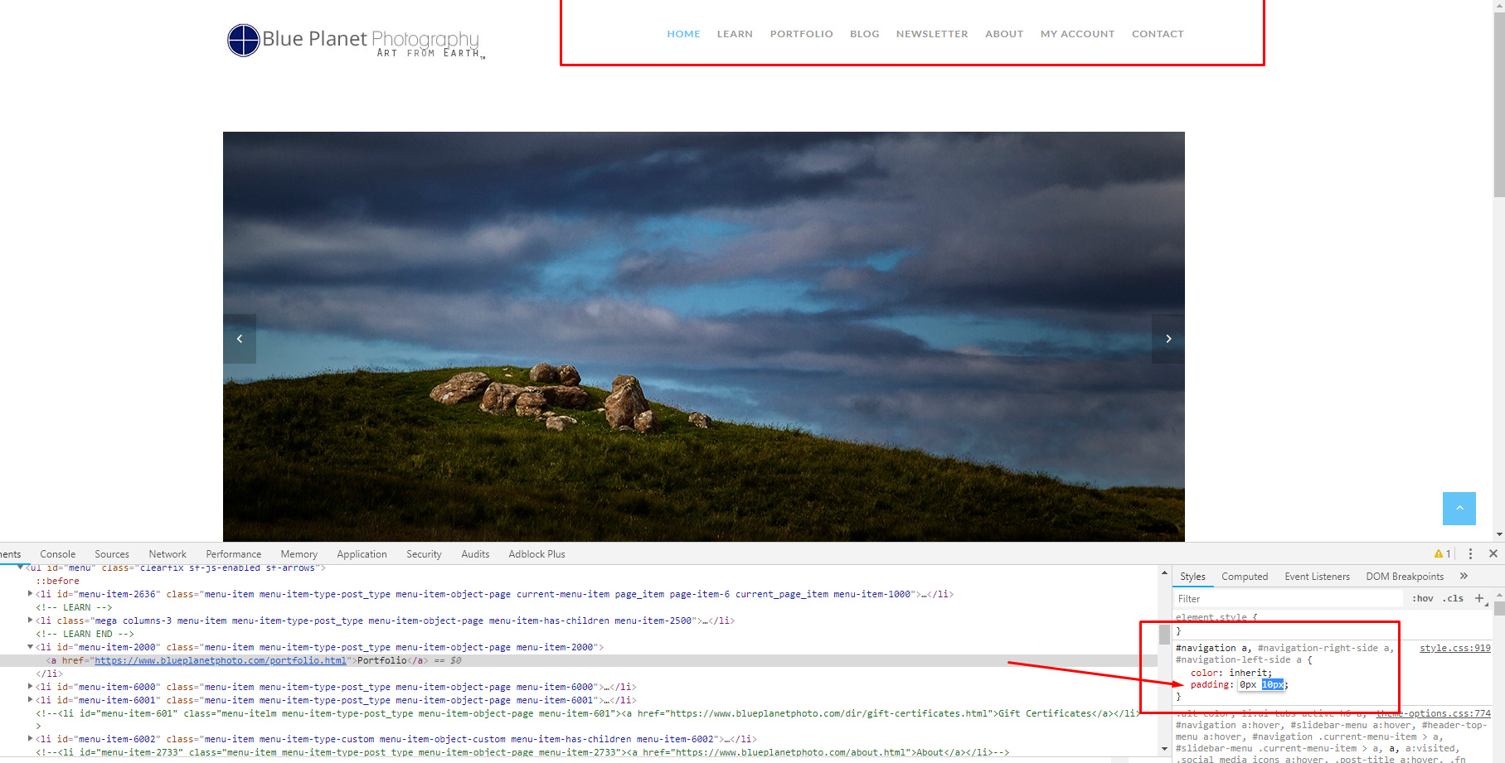
Task: Select the gift-certificates comment row in DOM
Action: coord(588,713)
